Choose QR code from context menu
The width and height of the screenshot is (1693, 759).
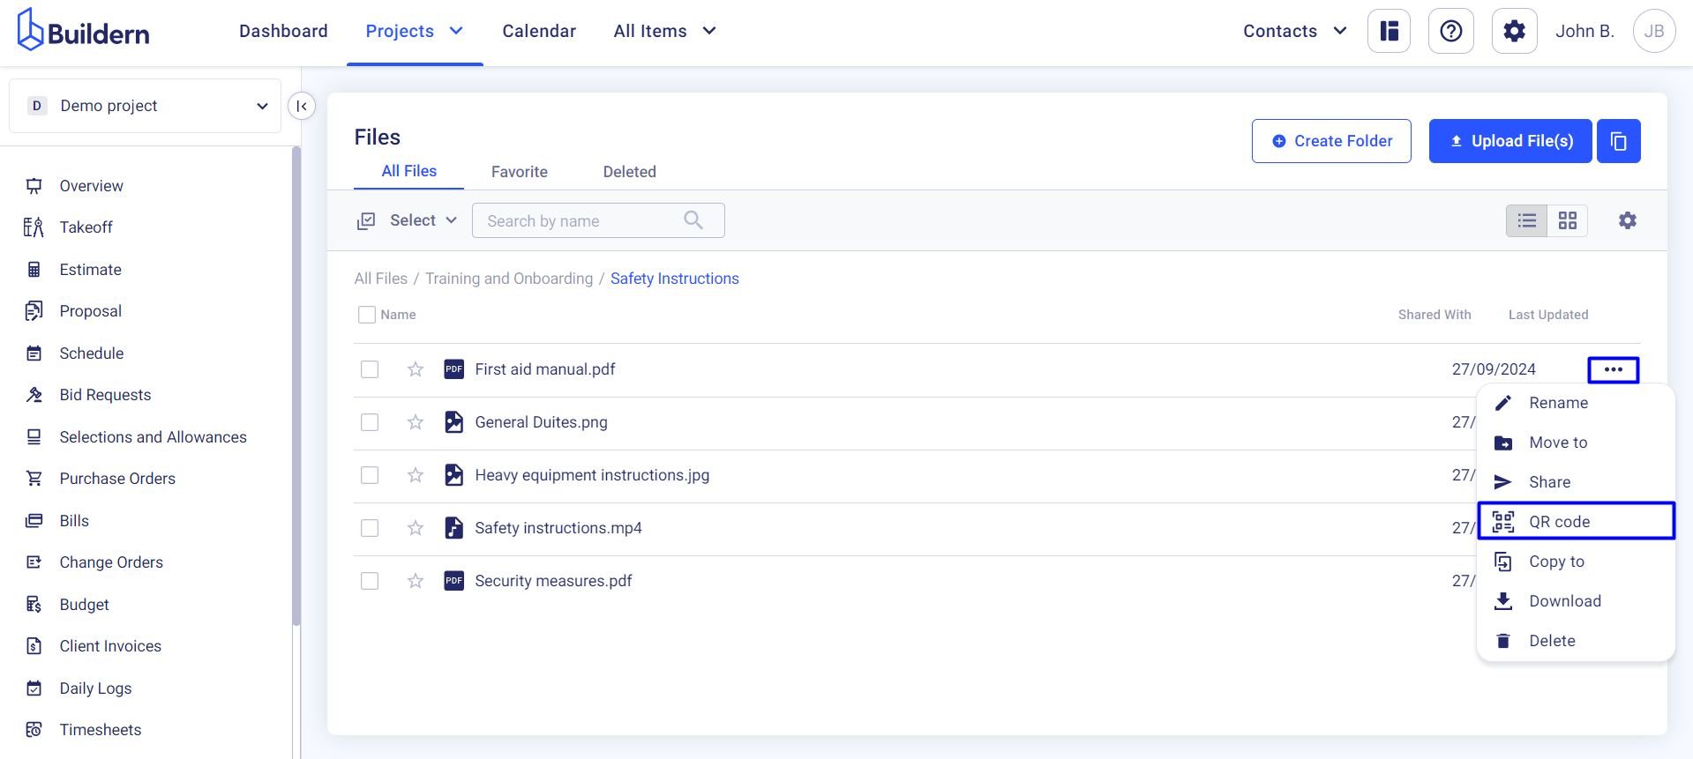(1576, 521)
